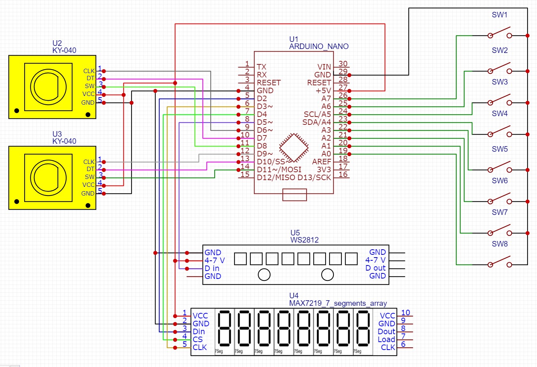Click the Arduino Nano USB connector rectangle

[295, 195]
